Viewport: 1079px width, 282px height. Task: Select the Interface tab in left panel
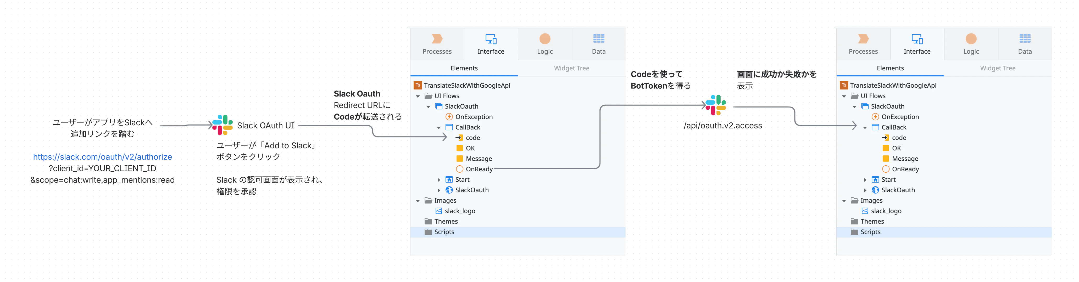[x=491, y=44]
